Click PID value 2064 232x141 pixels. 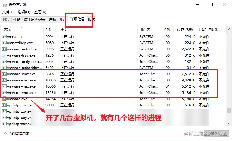(50, 62)
